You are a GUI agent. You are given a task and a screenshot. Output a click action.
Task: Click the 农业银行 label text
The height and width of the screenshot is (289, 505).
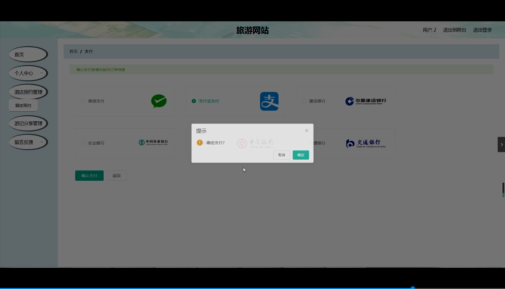[x=96, y=143]
